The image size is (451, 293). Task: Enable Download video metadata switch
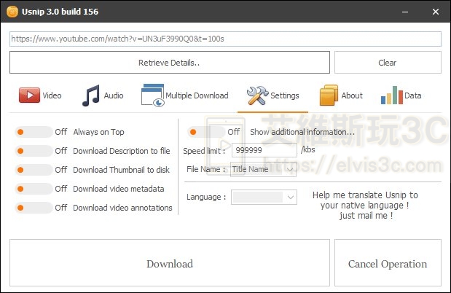pos(33,189)
